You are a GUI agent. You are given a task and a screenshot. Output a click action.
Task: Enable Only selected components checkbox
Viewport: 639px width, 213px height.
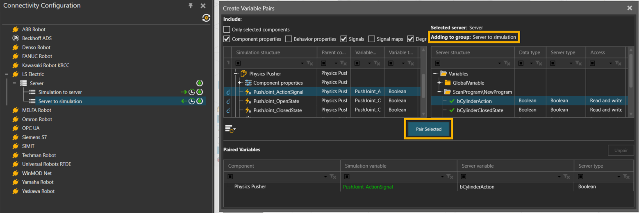pyautogui.click(x=227, y=29)
